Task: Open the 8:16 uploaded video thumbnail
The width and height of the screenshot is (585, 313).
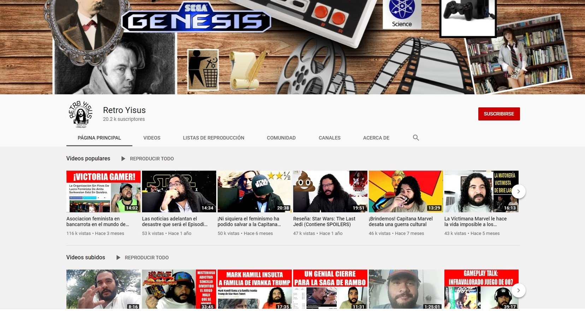Action: (x=104, y=289)
